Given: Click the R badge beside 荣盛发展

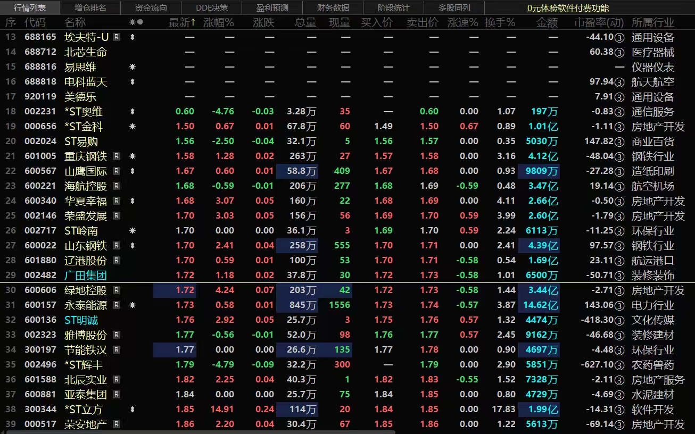Looking at the screenshot, I should point(117,216).
